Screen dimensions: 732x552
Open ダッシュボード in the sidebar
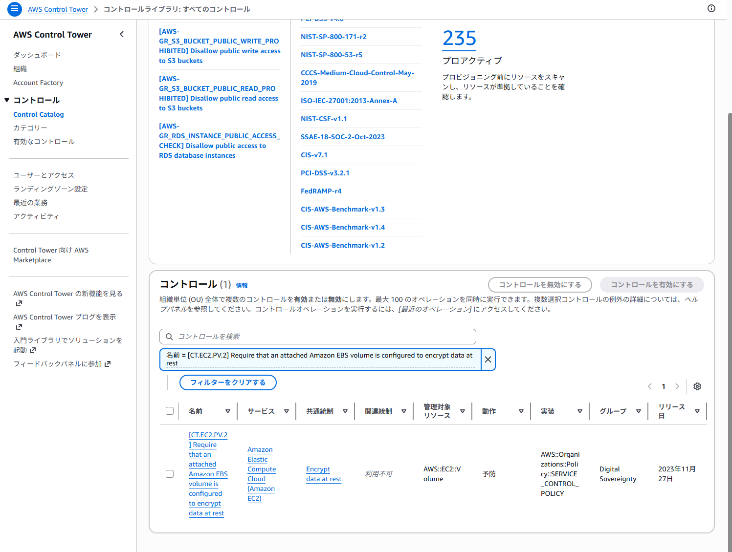[x=37, y=55]
